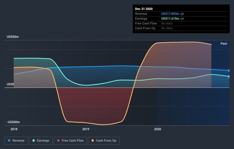Toggle the Earnings legend button
The width and height of the screenshot is (234, 149).
pos(41,140)
